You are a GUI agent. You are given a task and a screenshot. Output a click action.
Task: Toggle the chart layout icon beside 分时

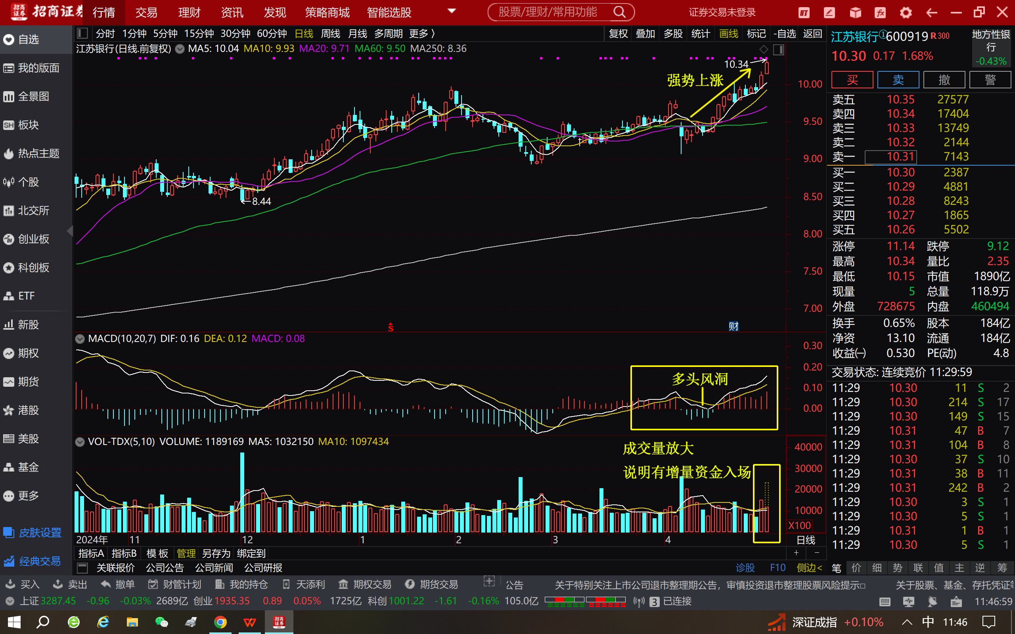[82, 34]
